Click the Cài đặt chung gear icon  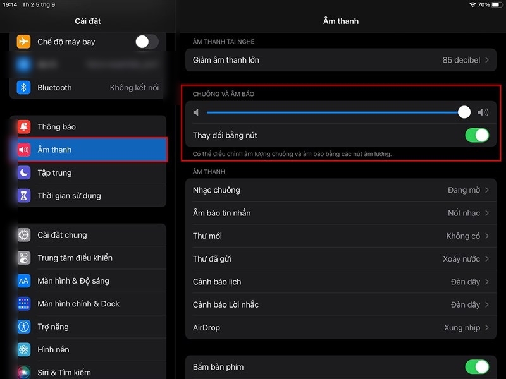(24, 235)
